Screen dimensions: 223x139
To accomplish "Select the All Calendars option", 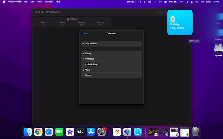I will pyautogui.click(x=111, y=44).
